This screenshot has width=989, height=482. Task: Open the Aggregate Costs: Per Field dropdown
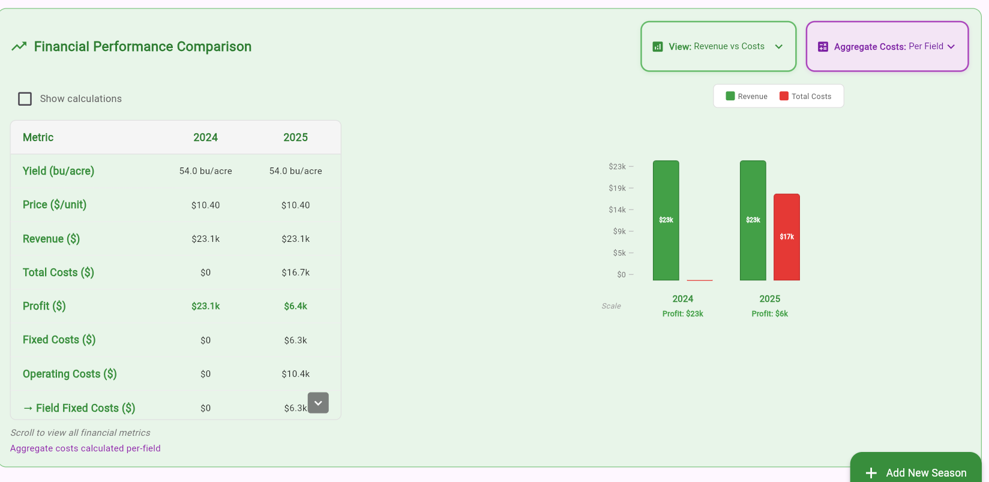tap(887, 46)
